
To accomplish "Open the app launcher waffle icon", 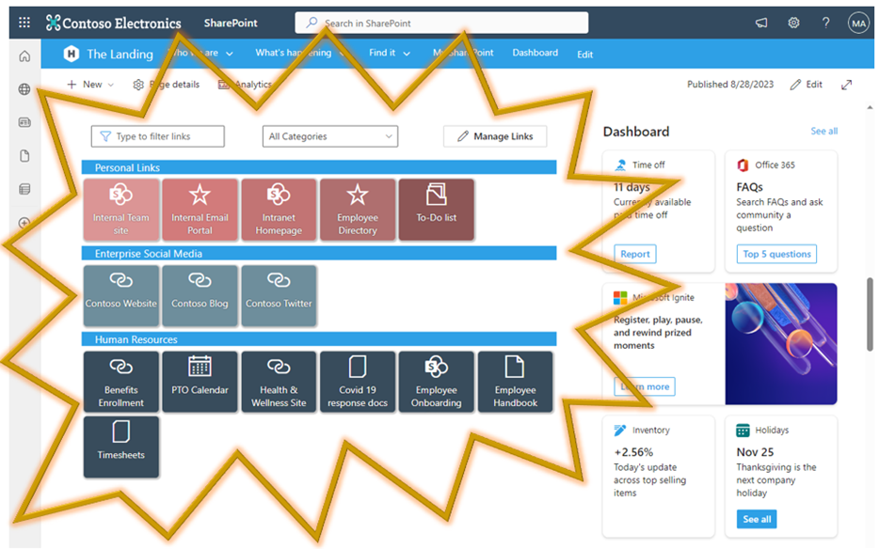I will coord(24,23).
